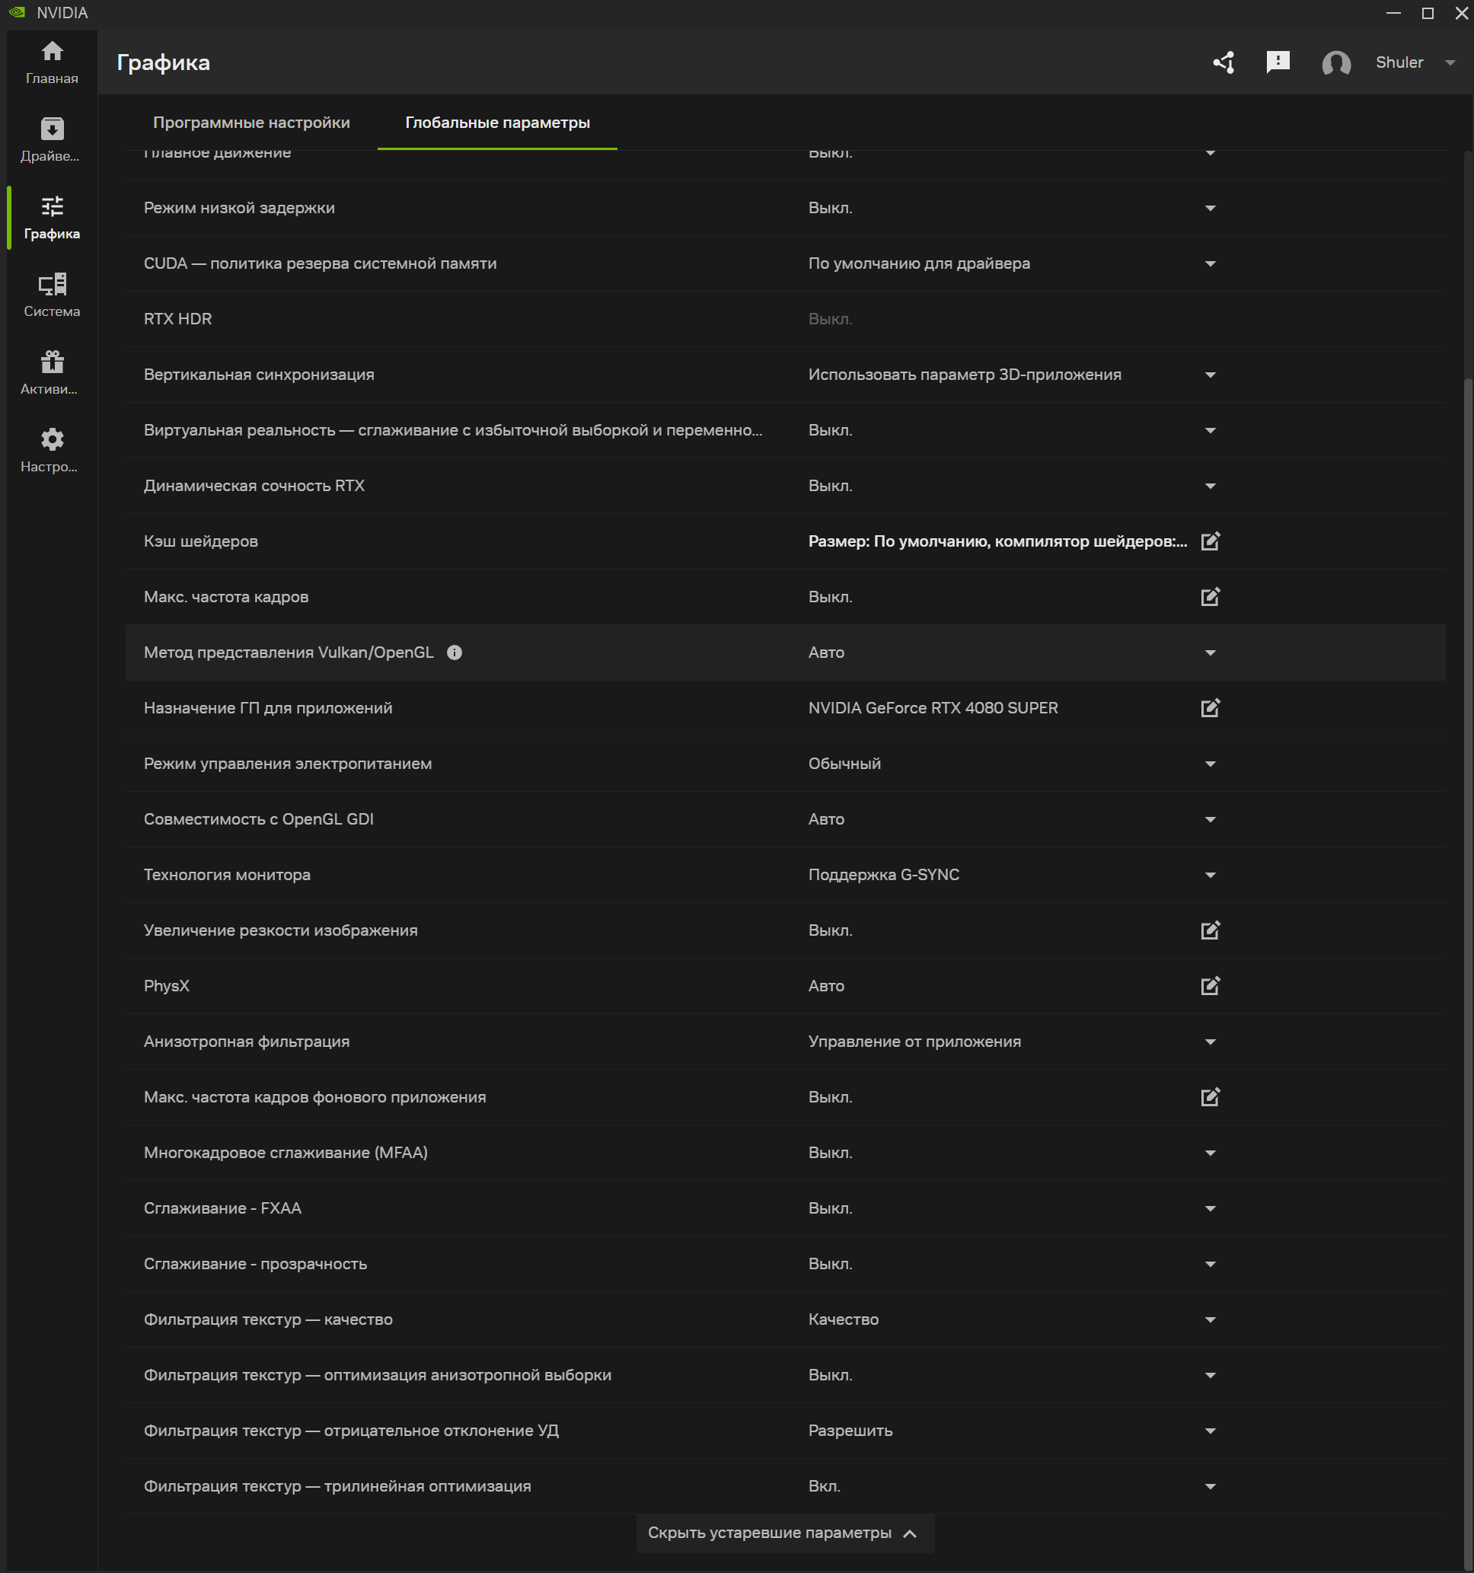Expand CUDA политика резерва системной памяти dropdown
Screen dimensions: 1474x1573
(1211, 263)
